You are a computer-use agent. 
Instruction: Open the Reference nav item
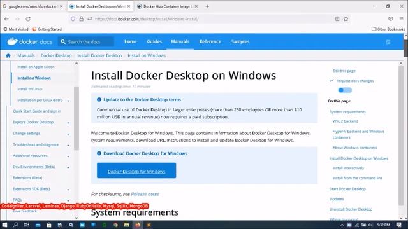tap(210, 41)
